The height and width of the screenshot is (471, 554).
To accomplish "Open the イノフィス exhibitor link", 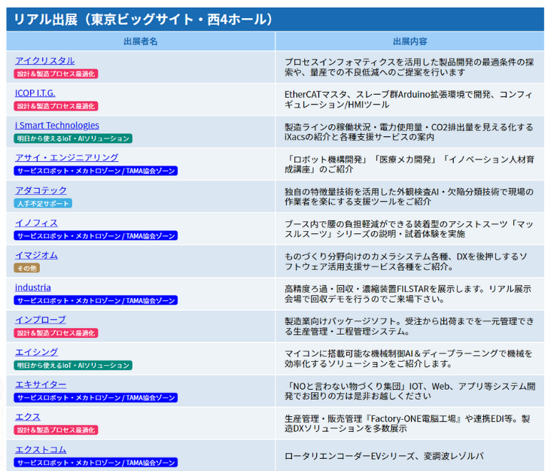I will [36, 223].
